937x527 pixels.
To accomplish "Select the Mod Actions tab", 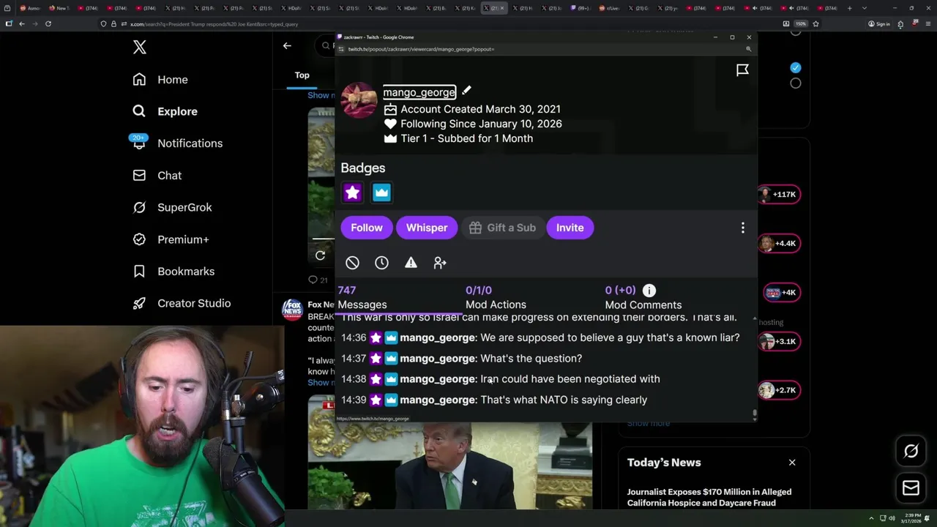I will click(496, 298).
